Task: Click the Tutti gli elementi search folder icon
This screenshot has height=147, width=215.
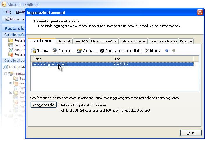Action: (x=6, y=67)
